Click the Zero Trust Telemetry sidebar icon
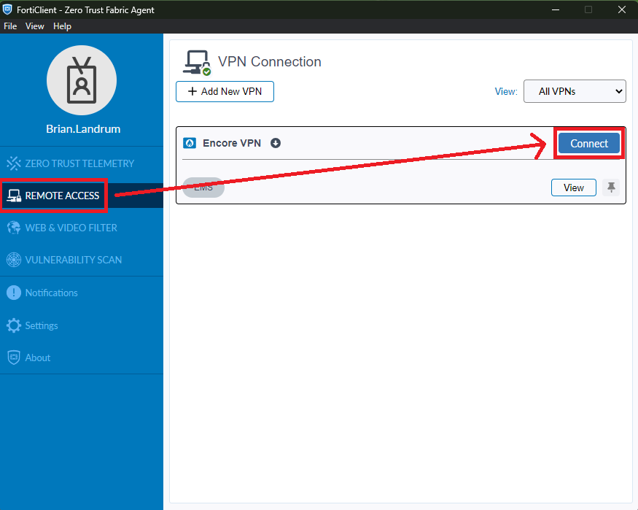 tap(14, 163)
